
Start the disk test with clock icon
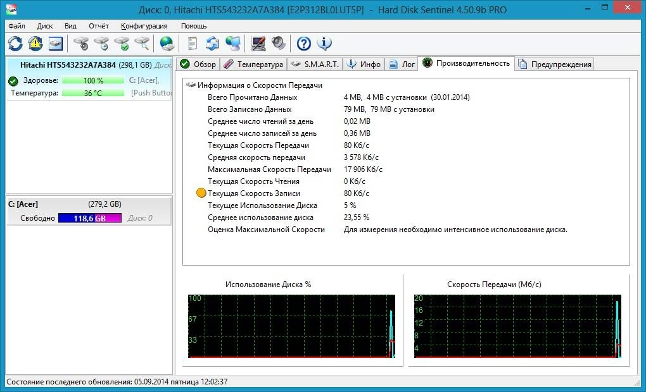(x=101, y=43)
